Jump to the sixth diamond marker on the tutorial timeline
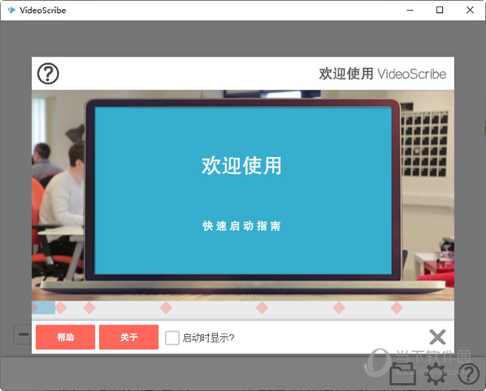 pyautogui.click(x=339, y=308)
